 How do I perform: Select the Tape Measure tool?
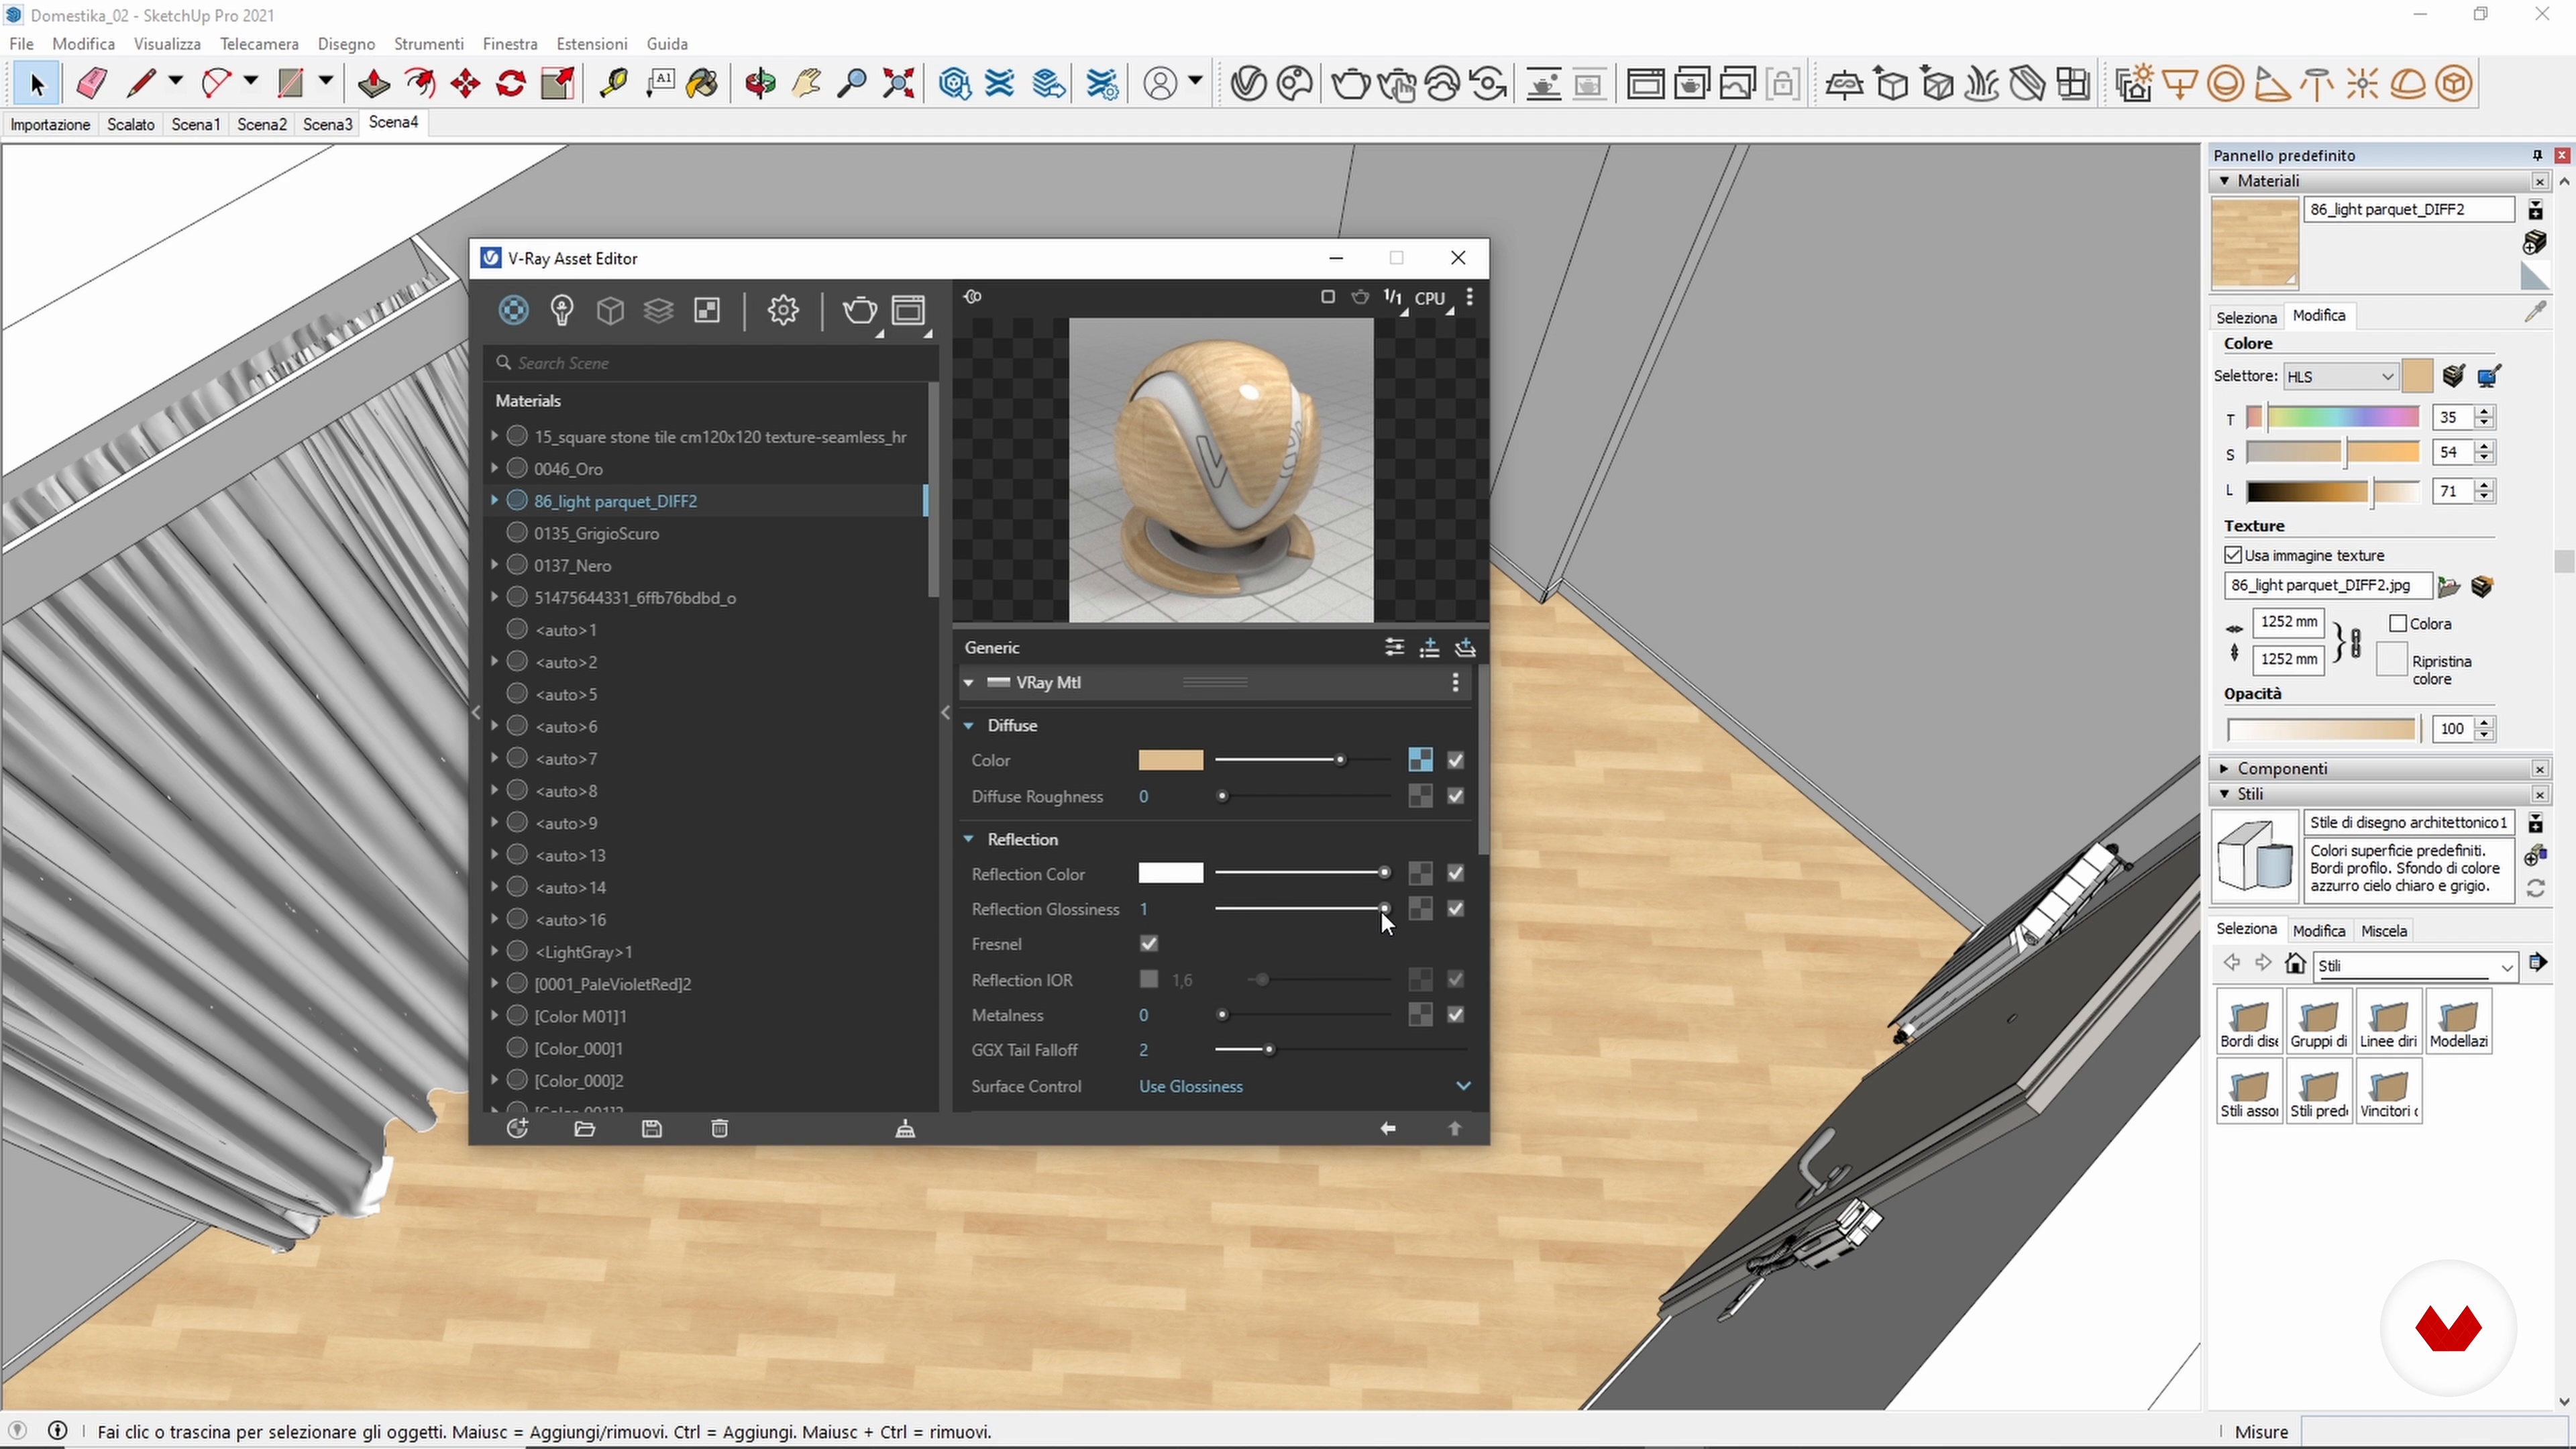pyautogui.click(x=613, y=84)
